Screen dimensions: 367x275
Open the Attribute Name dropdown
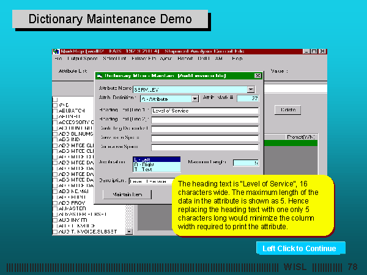pos(251,89)
